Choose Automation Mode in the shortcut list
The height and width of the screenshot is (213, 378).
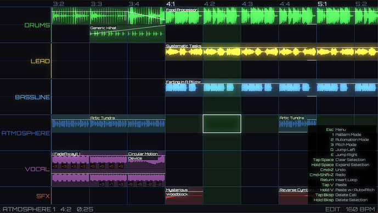click(x=349, y=139)
